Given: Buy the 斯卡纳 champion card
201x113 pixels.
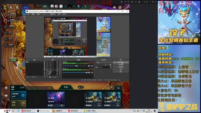Looking at the screenshot, I should pyautogui.click(x=56, y=99).
